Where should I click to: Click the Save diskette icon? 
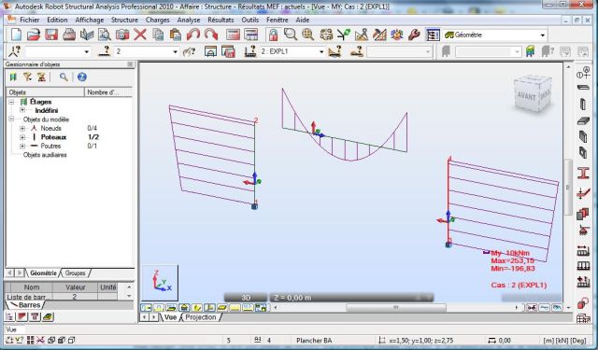point(51,35)
